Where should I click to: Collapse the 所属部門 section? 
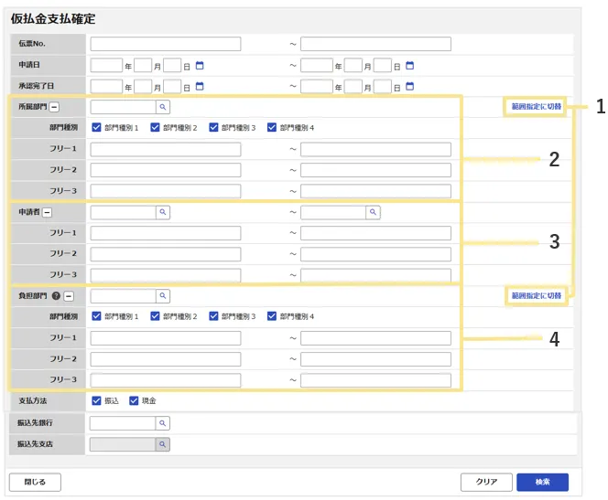click(x=54, y=108)
